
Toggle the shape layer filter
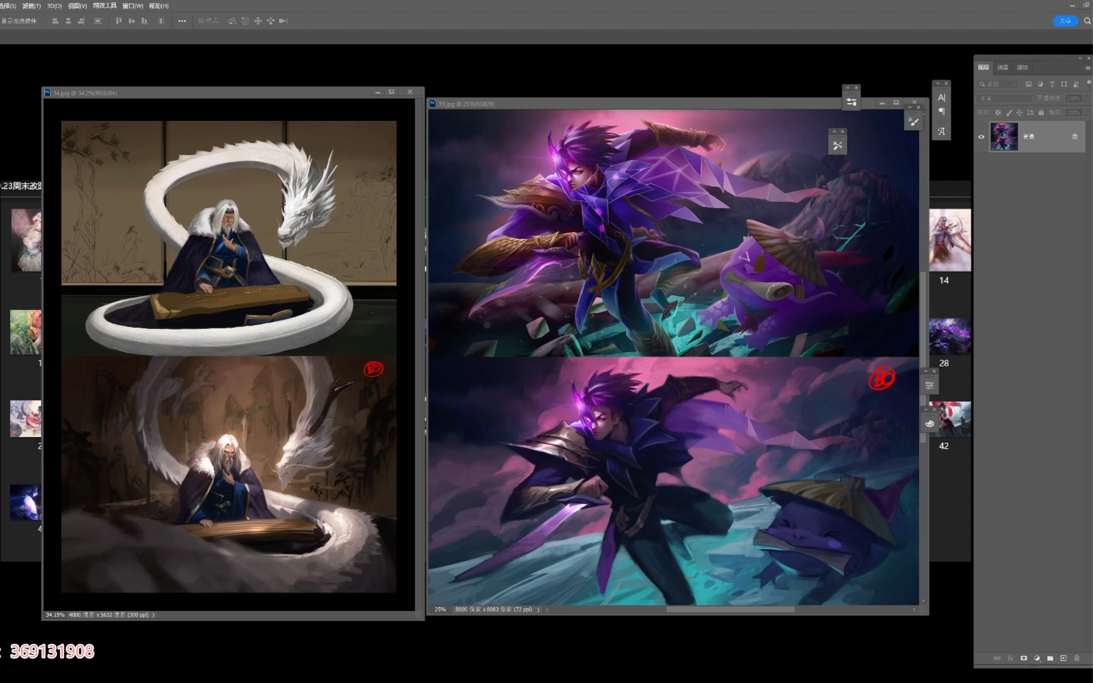1064,84
